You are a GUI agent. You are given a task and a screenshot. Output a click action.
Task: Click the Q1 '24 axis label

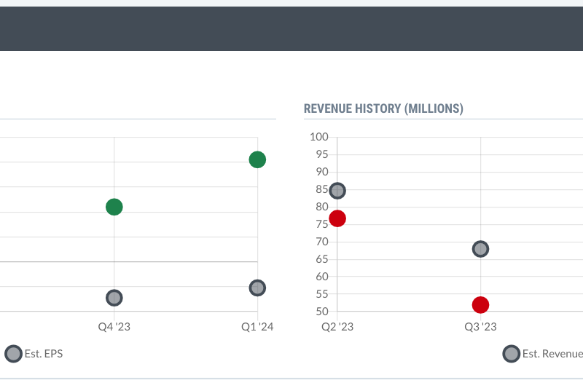point(257,327)
